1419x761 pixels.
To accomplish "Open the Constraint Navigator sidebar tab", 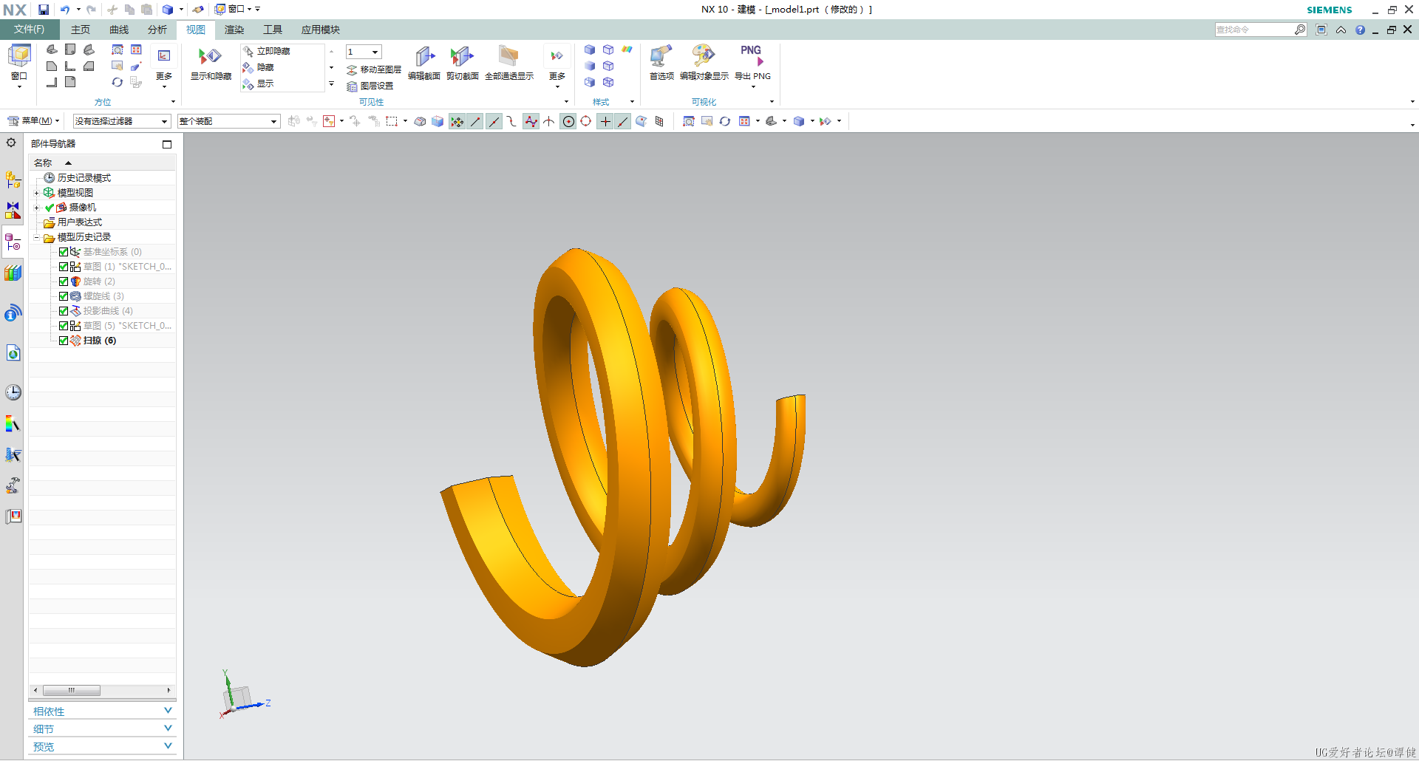I will [x=13, y=211].
